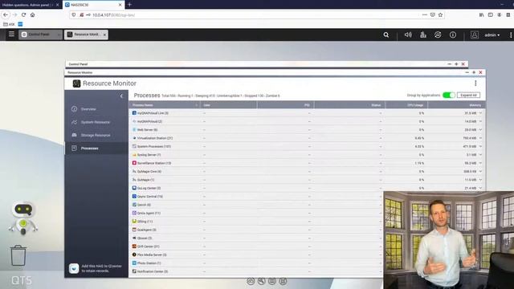The height and width of the screenshot is (289, 514).
Task: Expand Virtualization Station process group
Action: (x=480, y=138)
